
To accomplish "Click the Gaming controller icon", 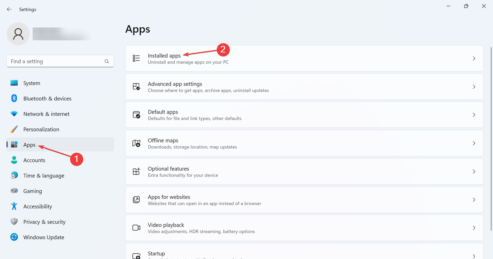I will [14, 191].
